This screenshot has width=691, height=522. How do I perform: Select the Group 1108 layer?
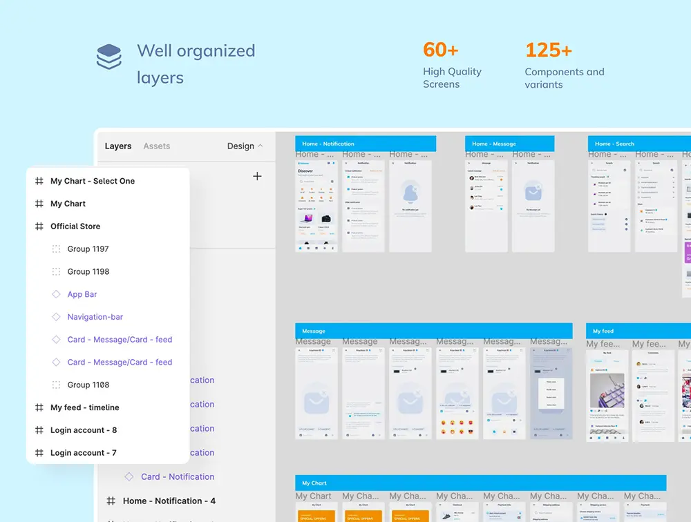pos(88,385)
